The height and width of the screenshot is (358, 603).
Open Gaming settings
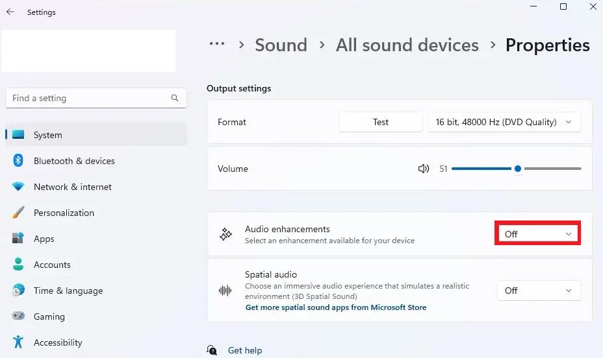pos(96,316)
